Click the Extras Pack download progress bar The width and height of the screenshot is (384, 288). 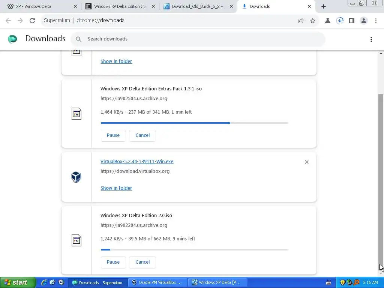click(x=195, y=123)
